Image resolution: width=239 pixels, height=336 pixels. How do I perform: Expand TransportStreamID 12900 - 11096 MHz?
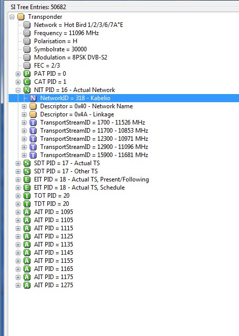[24, 147]
